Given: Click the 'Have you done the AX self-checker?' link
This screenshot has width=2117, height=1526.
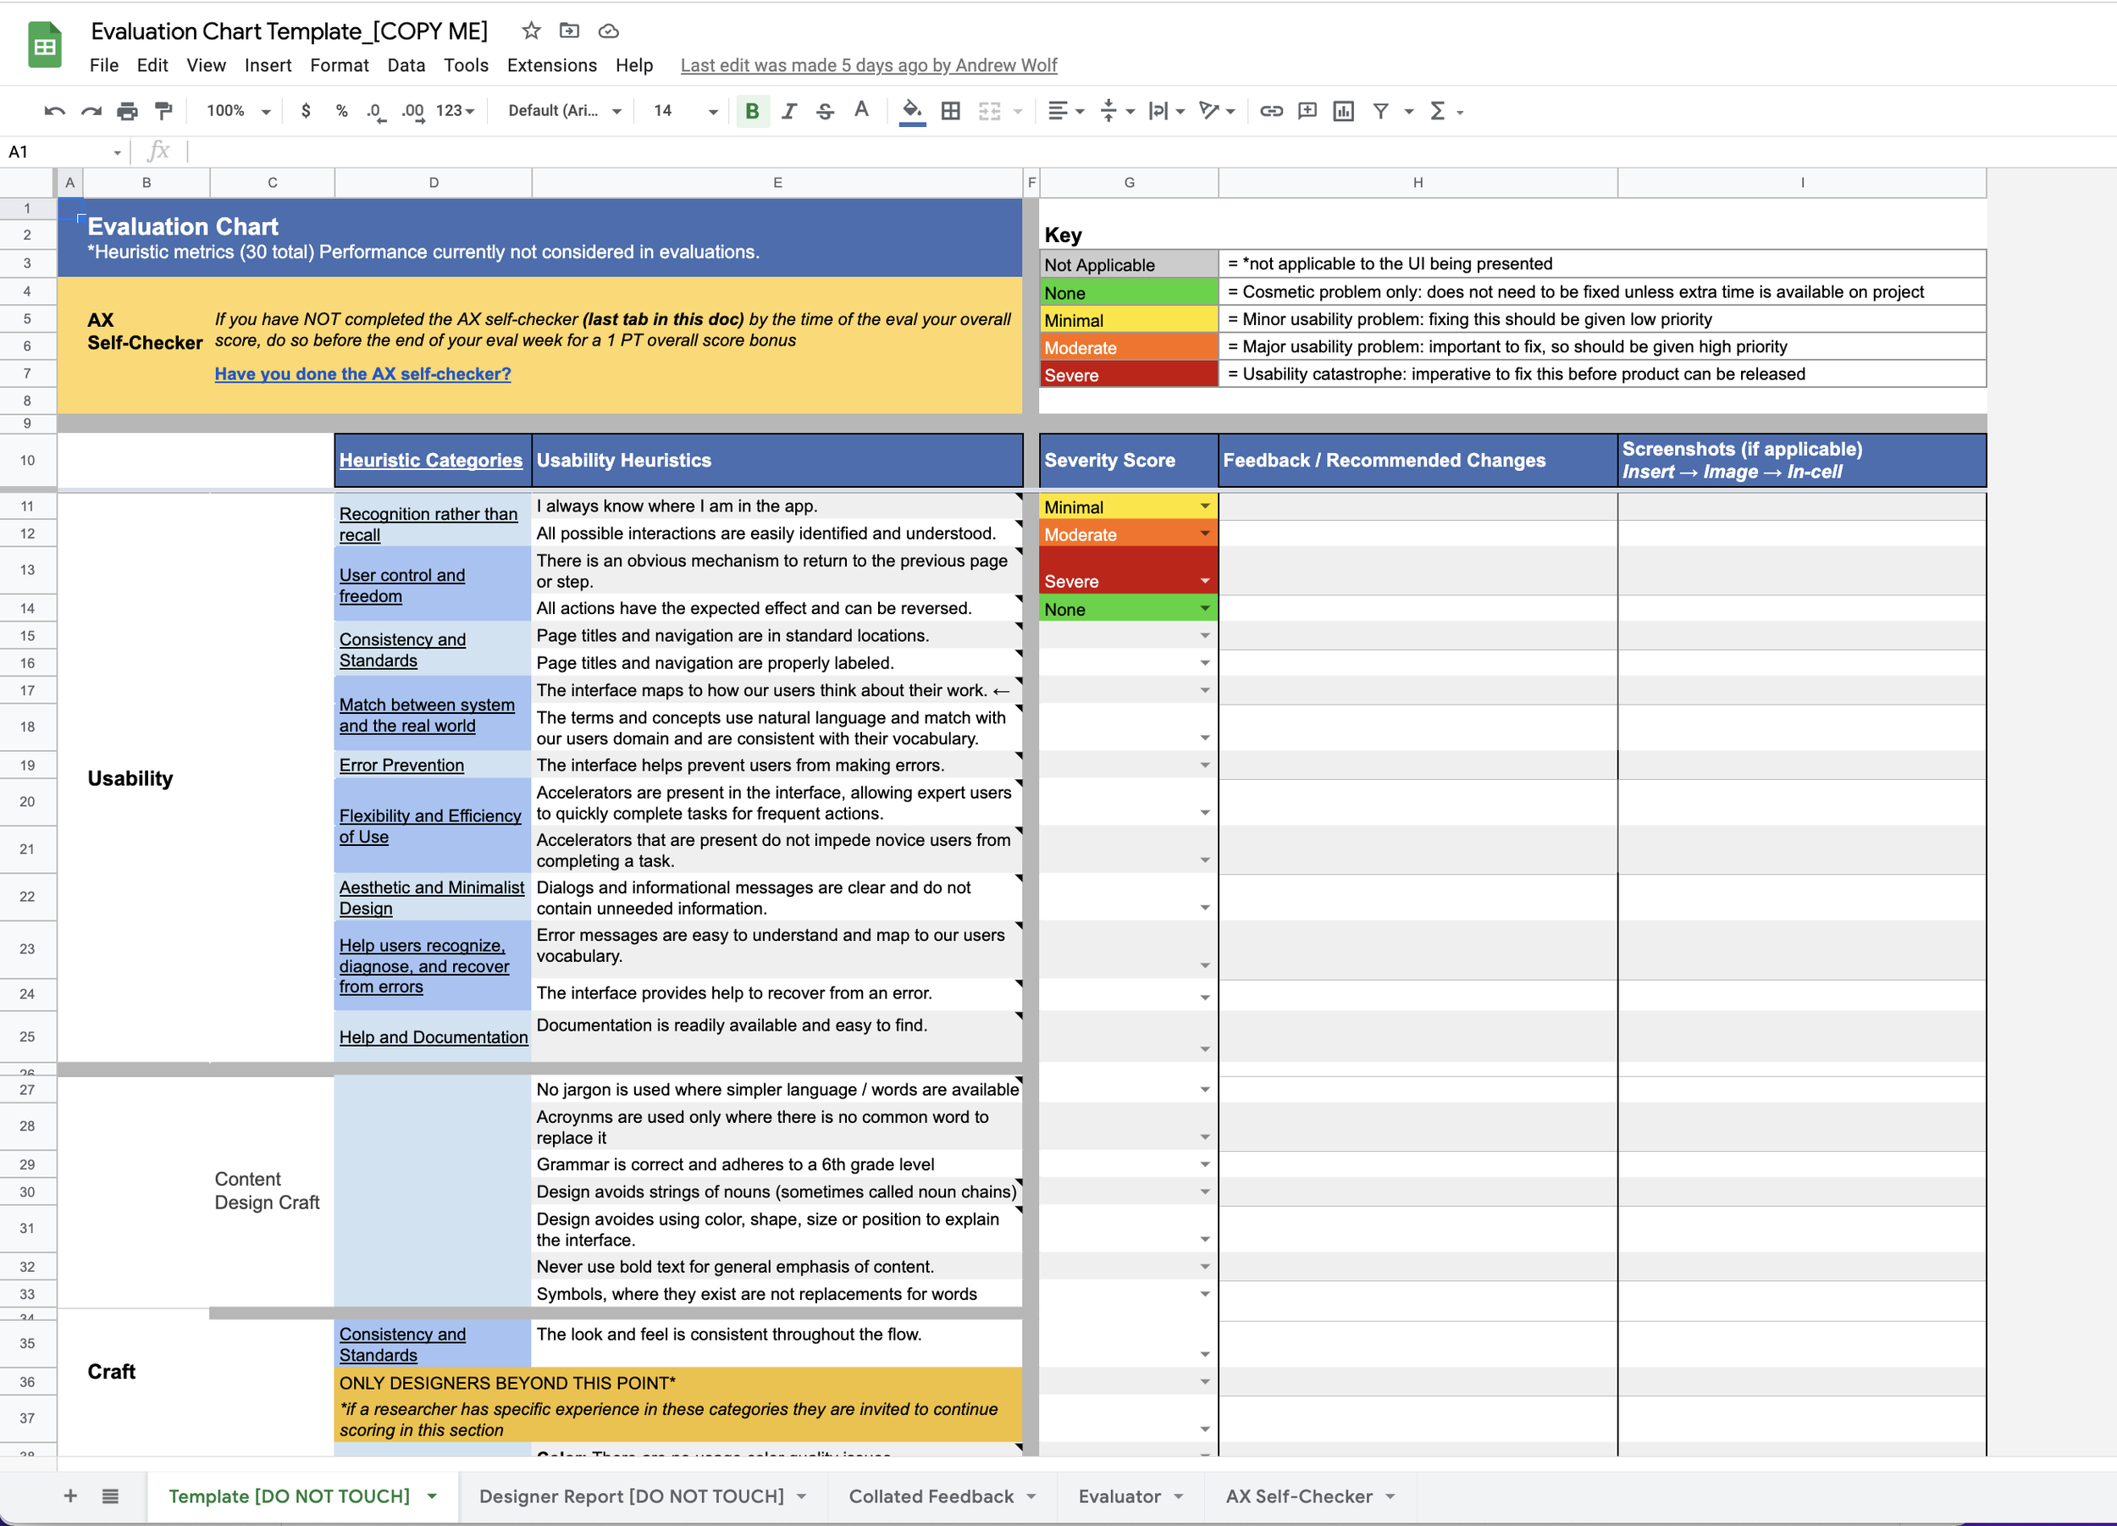Looking at the screenshot, I should tap(362, 373).
